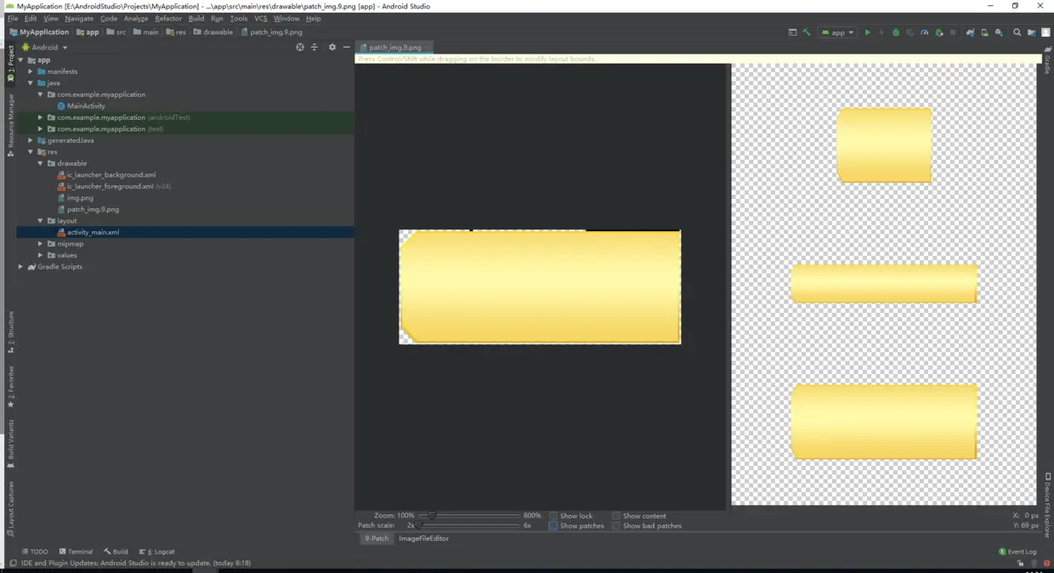Expand the generatedJava folder arrow
This screenshot has width=1054, height=573.
pos(31,140)
